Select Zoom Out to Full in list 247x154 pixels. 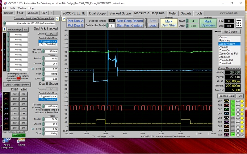[x=229, y=54]
